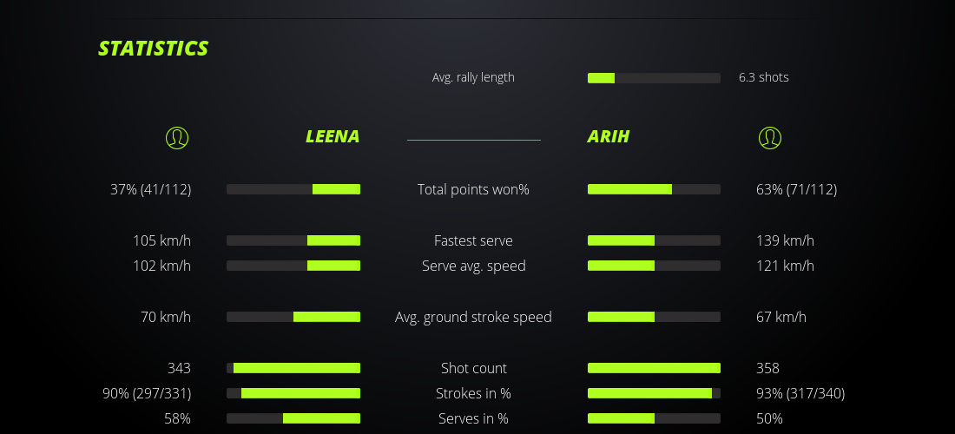Select the LEENA player name
Image resolution: width=955 pixels, height=434 pixels.
332,136
